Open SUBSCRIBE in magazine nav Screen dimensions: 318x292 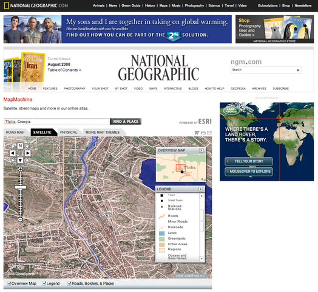tap(281, 88)
